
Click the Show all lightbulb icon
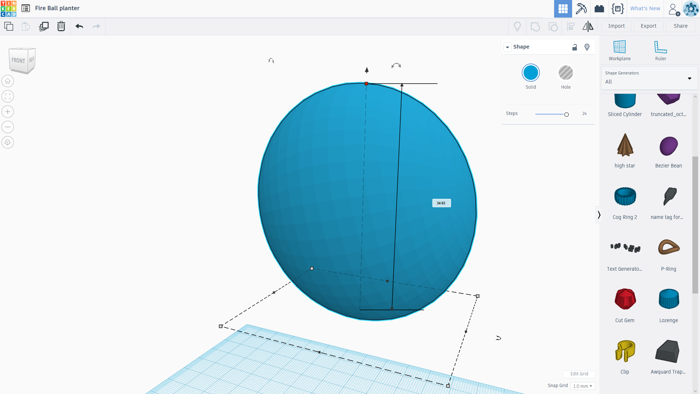tap(517, 26)
